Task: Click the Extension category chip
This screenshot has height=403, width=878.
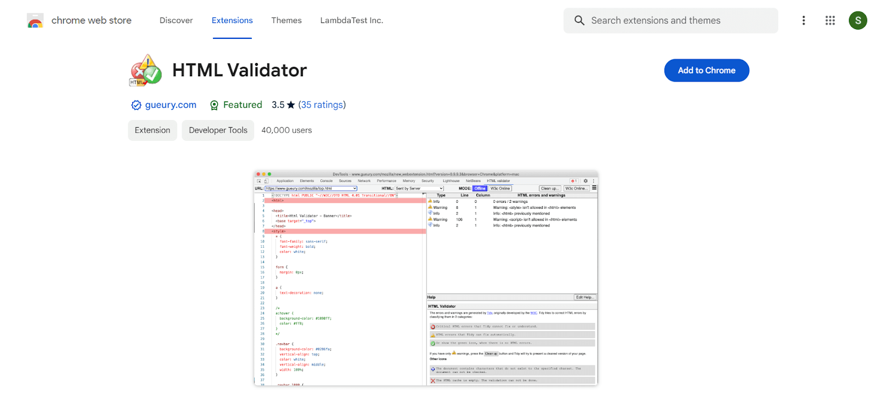Action: point(153,130)
